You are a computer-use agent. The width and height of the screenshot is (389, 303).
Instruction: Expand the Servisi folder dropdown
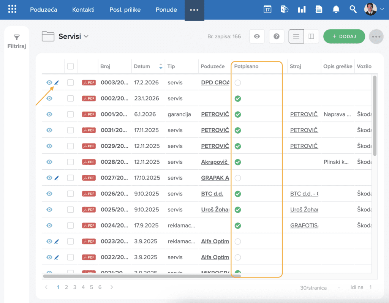point(86,36)
